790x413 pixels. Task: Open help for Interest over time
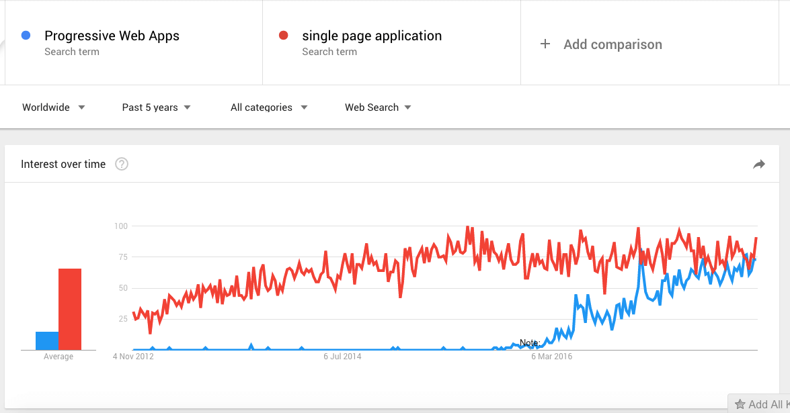coord(121,163)
